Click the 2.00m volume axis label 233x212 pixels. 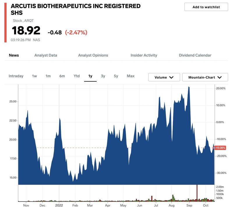coord(220,187)
